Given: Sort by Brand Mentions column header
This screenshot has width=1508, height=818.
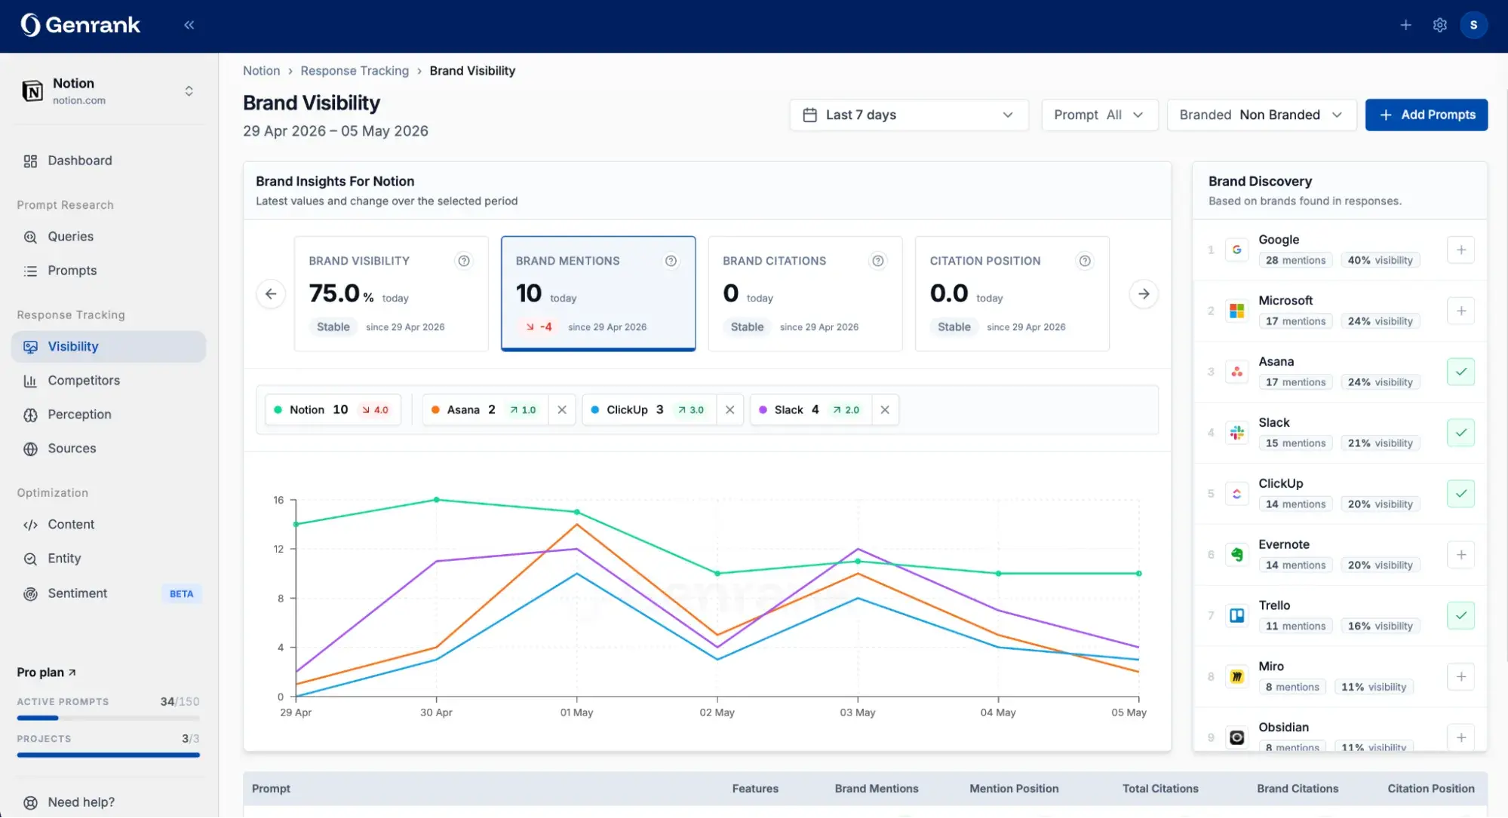Looking at the screenshot, I should tap(877, 789).
